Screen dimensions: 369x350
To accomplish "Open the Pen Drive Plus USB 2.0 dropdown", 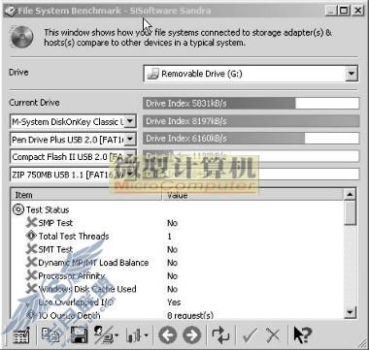I will click(129, 140).
